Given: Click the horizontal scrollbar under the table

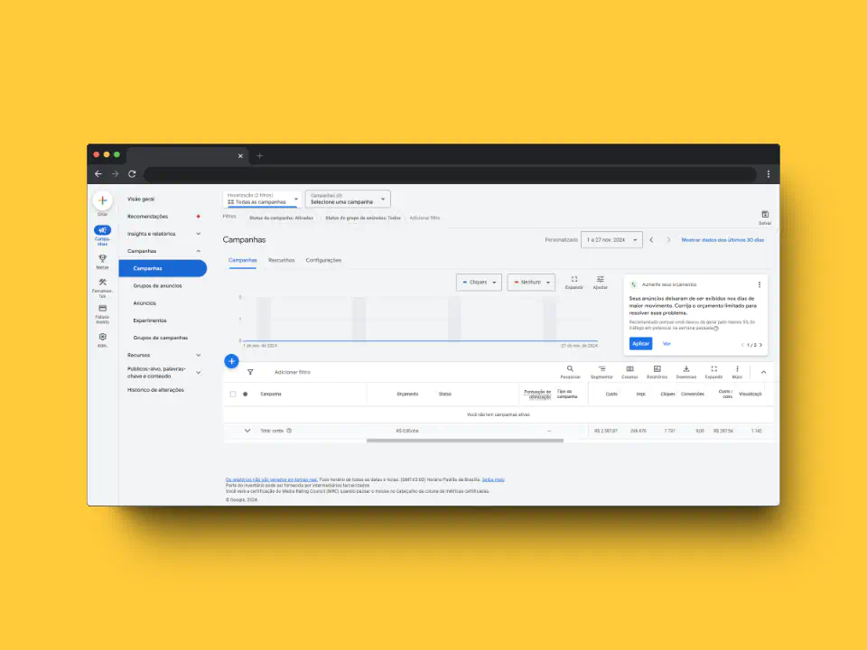Looking at the screenshot, I should point(464,441).
